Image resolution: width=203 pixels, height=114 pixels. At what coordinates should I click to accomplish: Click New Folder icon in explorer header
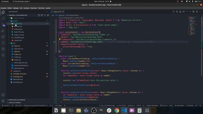tap(42, 15)
